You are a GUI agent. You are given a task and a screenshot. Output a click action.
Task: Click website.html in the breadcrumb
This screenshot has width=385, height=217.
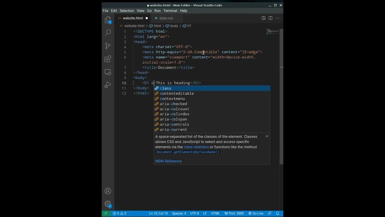(134, 26)
